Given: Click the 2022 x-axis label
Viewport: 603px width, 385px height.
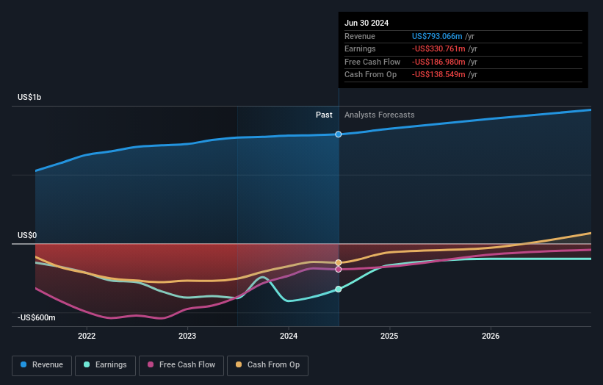Looking at the screenshot, I should coord(87,336).
